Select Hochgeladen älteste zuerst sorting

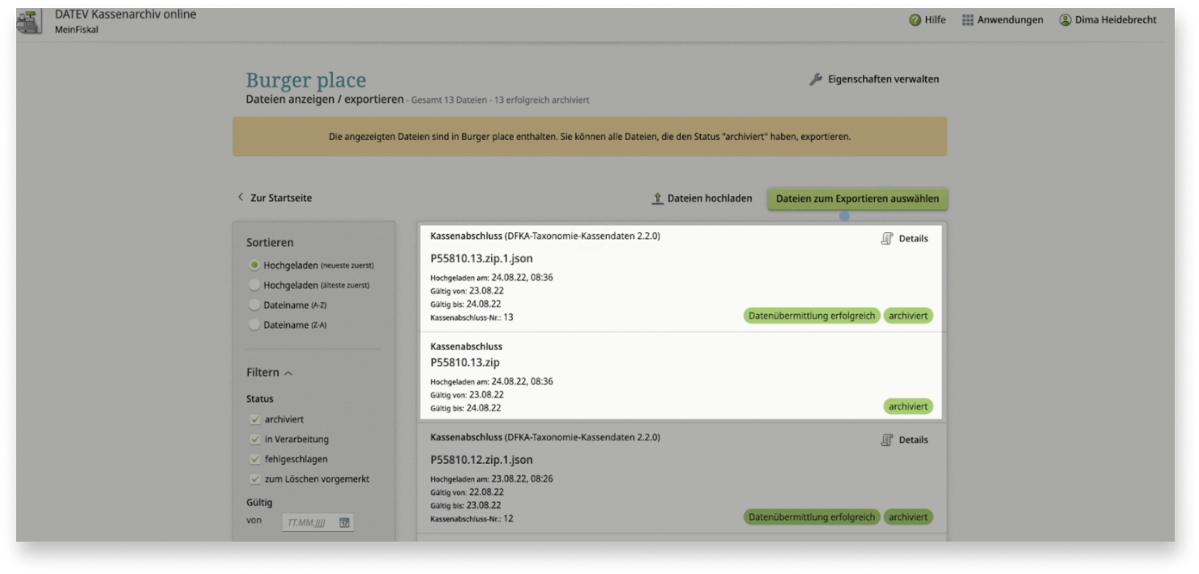(x=254, y=285)
